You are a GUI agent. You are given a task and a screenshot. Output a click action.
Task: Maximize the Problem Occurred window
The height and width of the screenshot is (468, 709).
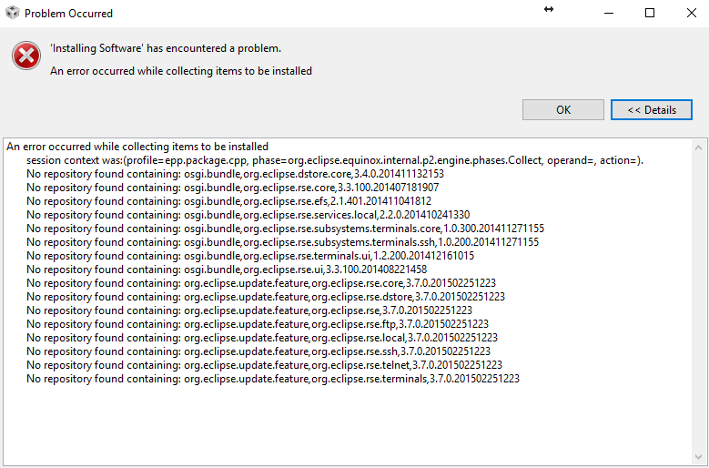(649, 14)
